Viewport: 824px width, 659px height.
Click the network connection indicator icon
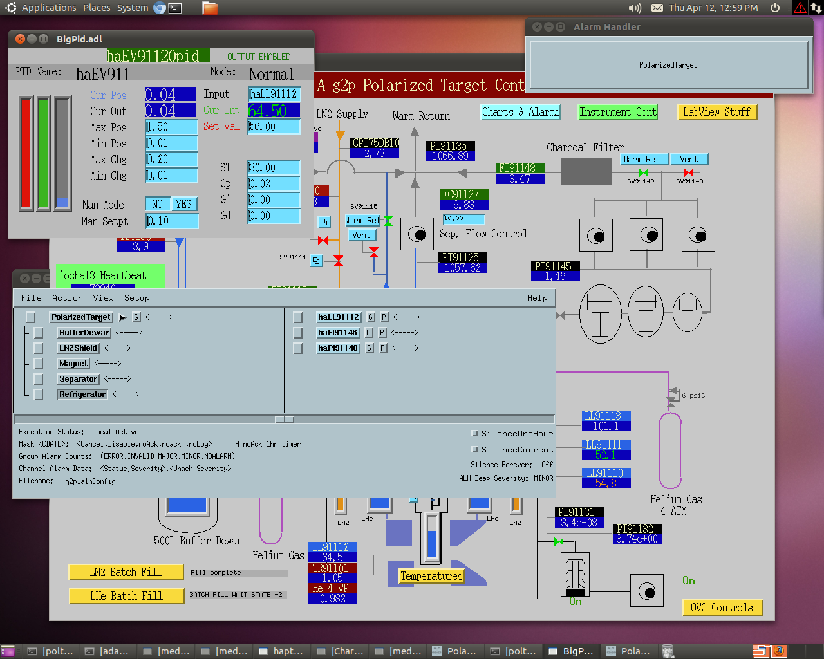[816, 8]
